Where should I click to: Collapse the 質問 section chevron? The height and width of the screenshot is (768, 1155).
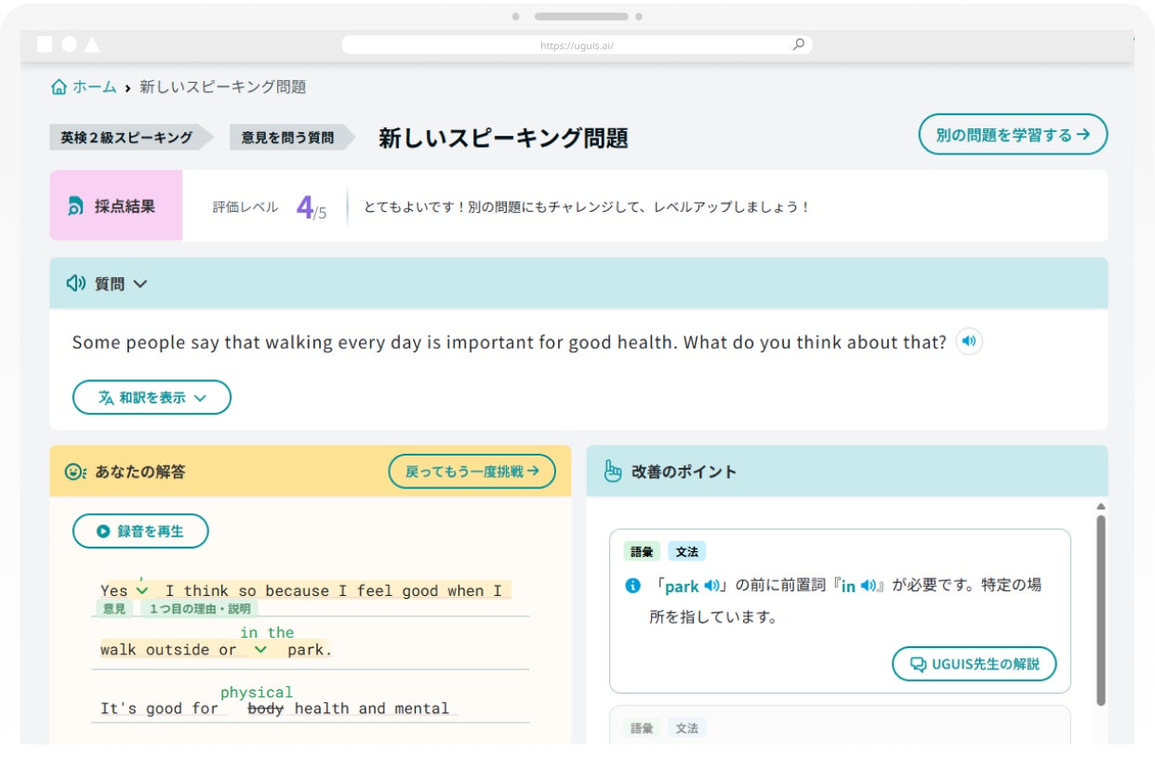pyautogui.click(x=140, y=284)
